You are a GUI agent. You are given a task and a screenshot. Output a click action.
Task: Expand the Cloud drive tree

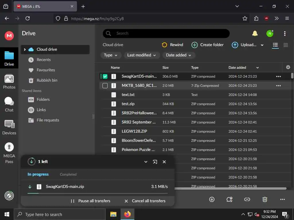[x=25, y=49]
